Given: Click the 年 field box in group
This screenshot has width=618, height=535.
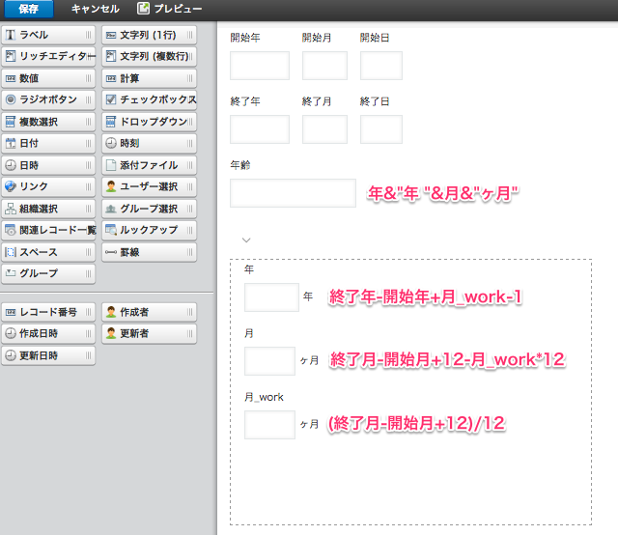Looking at the screenshot, I should pos(271,297).
